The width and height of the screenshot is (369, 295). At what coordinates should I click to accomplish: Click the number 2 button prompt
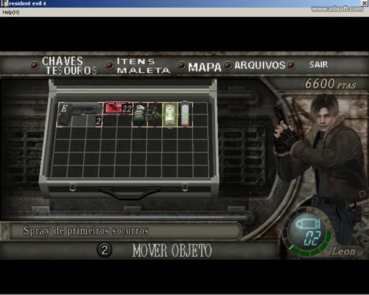tap(105, 250)
